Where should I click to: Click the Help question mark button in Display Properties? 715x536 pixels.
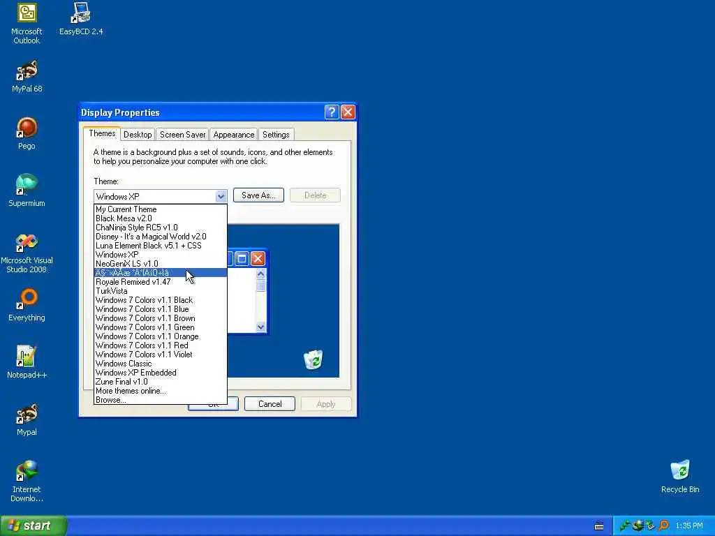click(332, 112)
